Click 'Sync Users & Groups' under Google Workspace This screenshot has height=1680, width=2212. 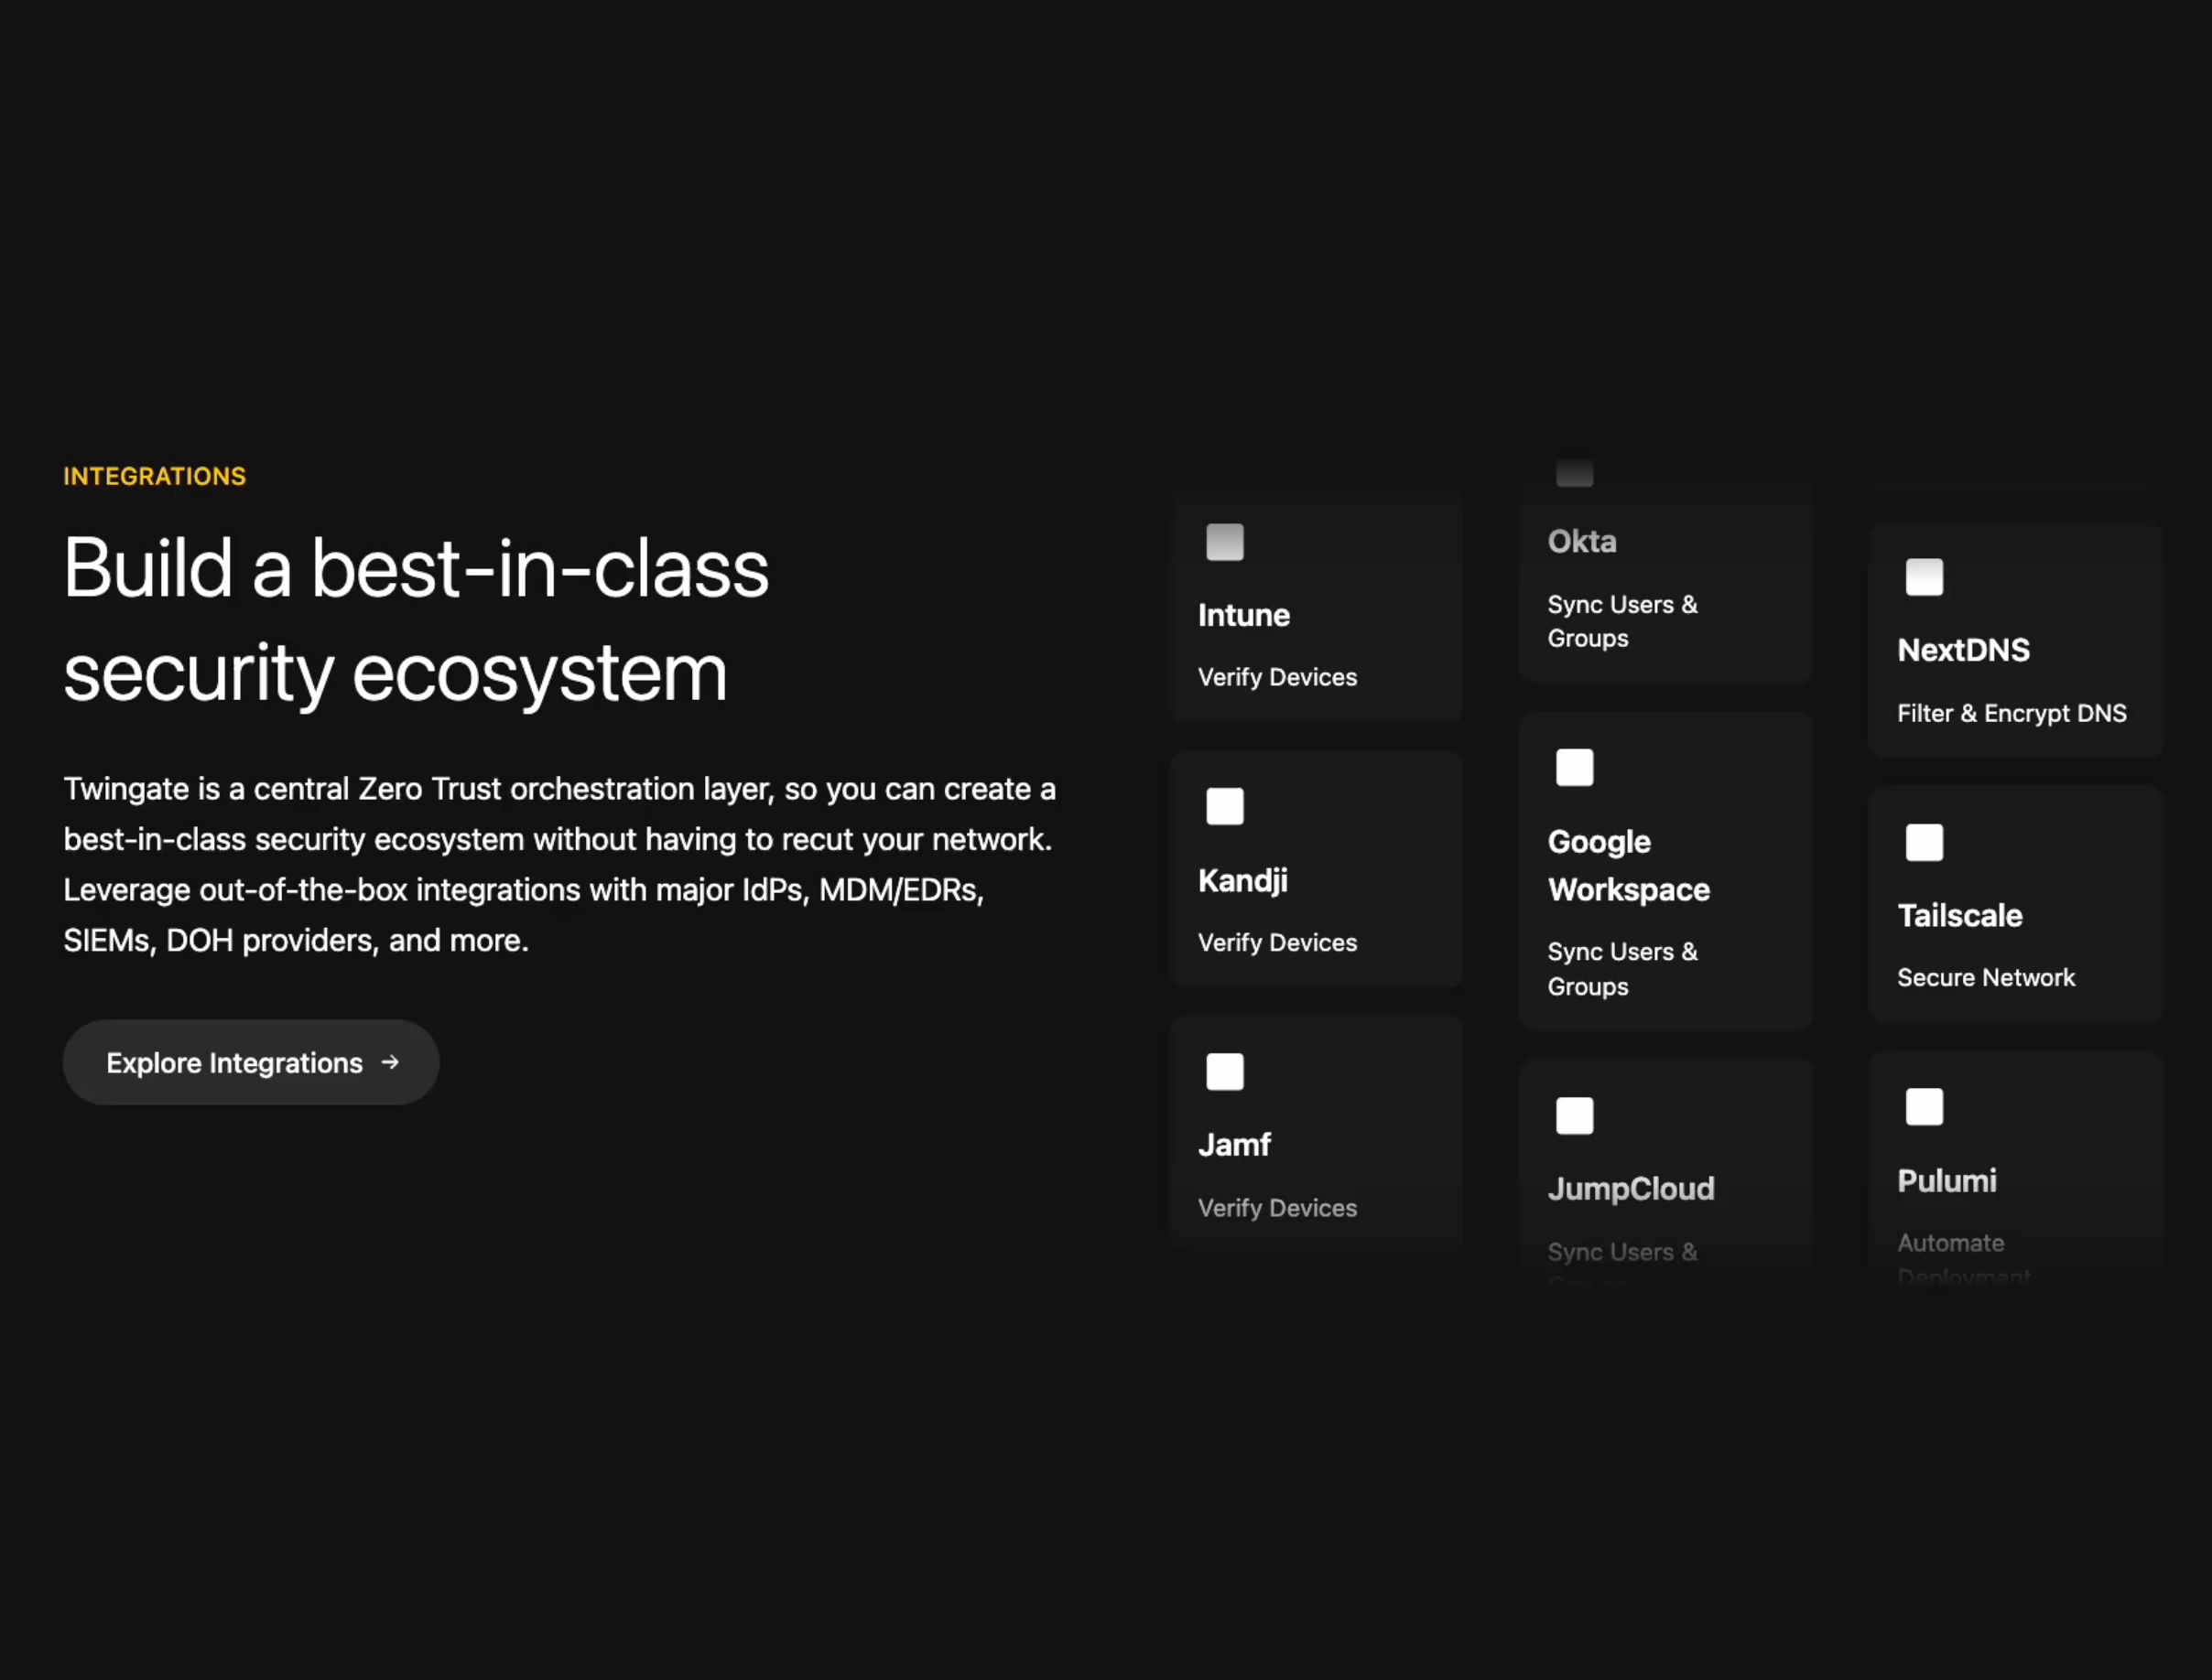click(1621, 969)
